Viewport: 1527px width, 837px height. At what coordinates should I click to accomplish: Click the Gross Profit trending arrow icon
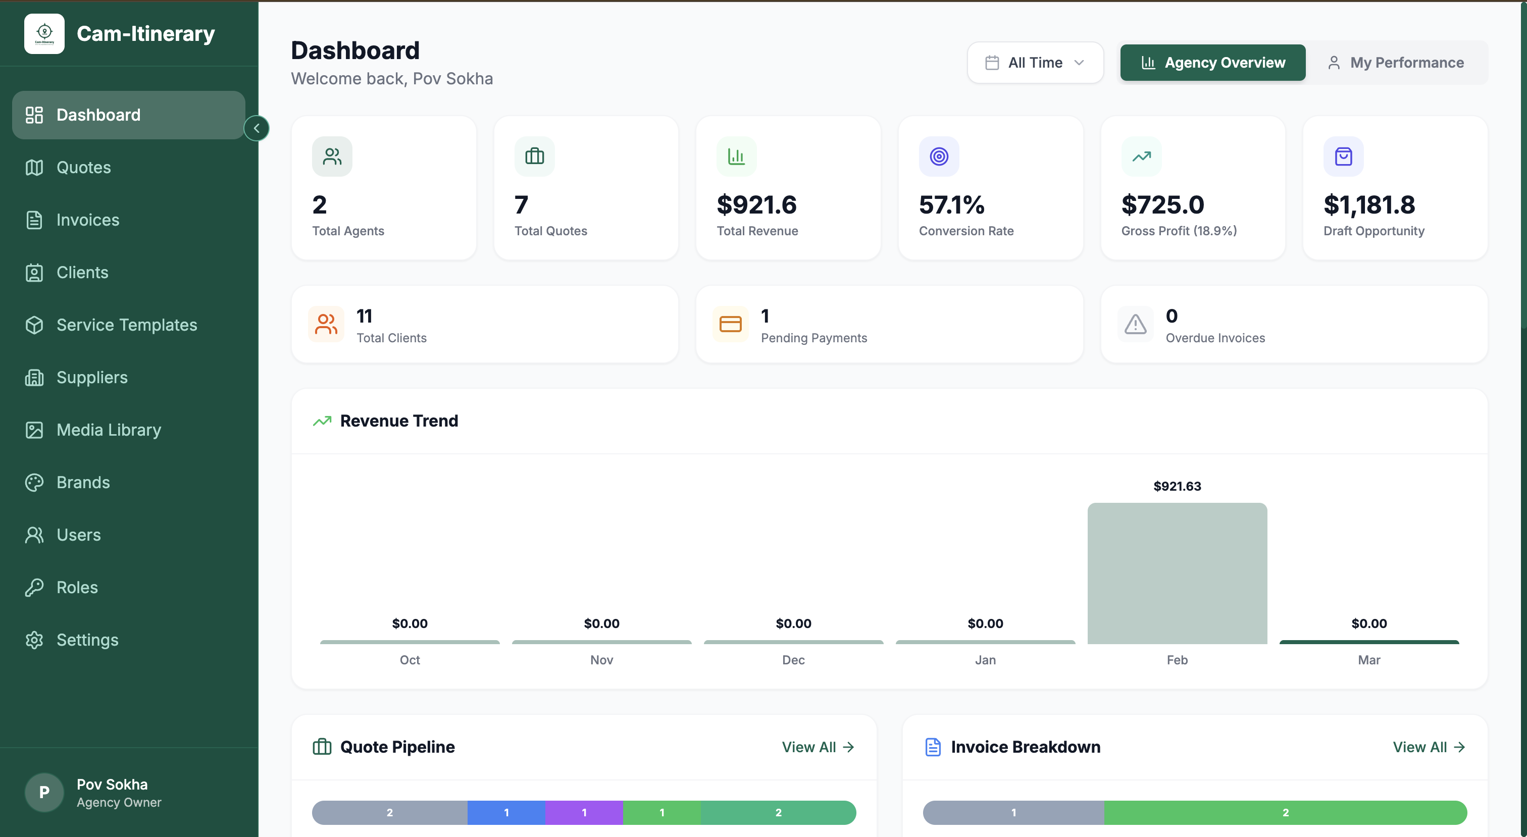[x=1141, y=156]
